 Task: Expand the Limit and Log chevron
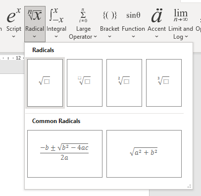point(187,37)
